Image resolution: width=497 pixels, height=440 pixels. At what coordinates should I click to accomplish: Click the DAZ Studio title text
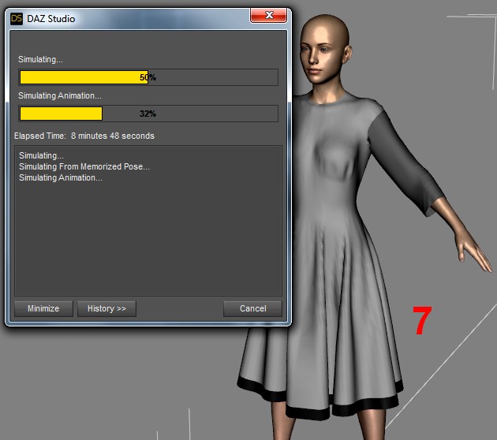click(x=51, y=19)
